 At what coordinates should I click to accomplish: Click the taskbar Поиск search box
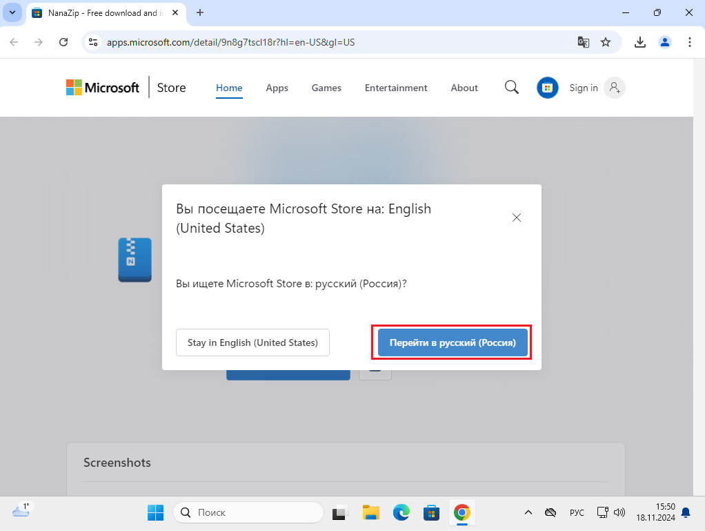(248, 512)
